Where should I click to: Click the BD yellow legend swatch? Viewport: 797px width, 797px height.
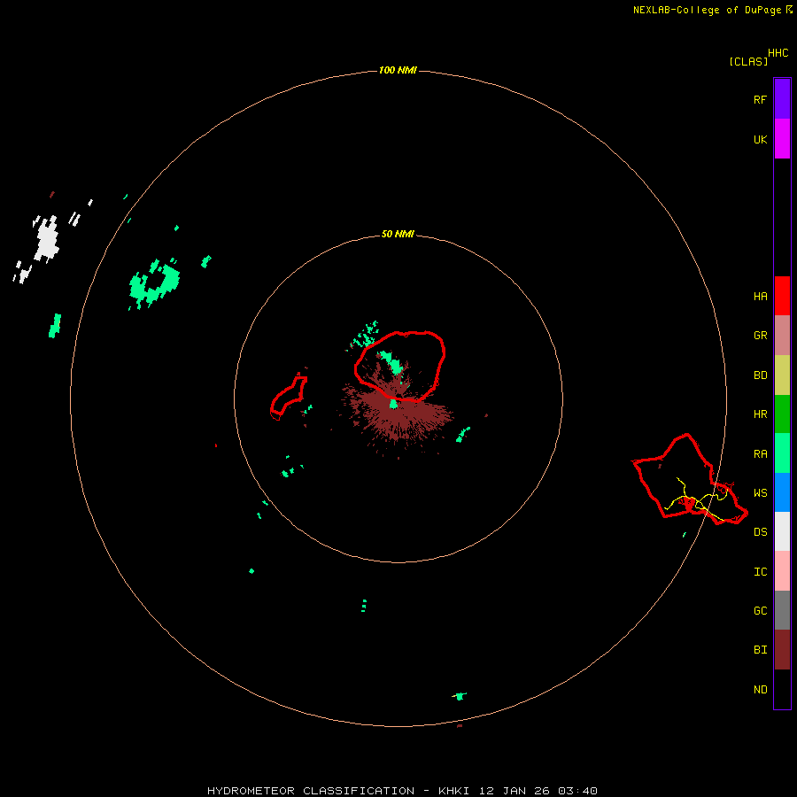(x=782, y=375)
